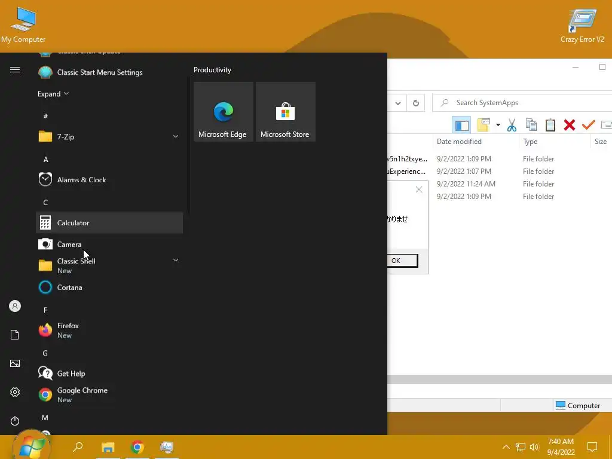
Task: Launch the Calculator app
Action: (109, 222)
